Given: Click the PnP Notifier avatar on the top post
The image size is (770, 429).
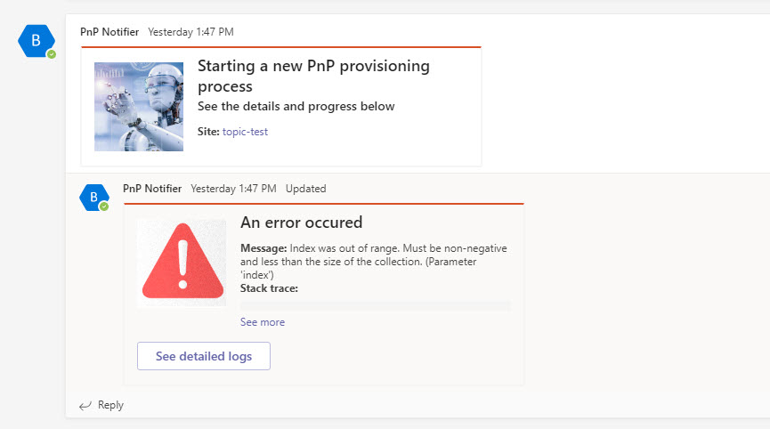Looking at the screenshot, I should (x=36, y=40).
